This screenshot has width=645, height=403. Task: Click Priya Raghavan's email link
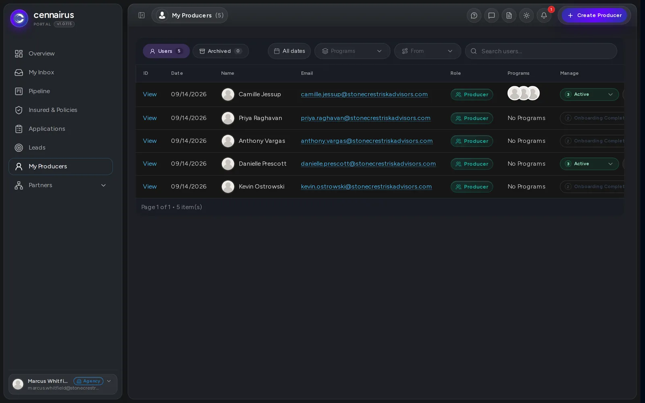[x=366, y=118]
